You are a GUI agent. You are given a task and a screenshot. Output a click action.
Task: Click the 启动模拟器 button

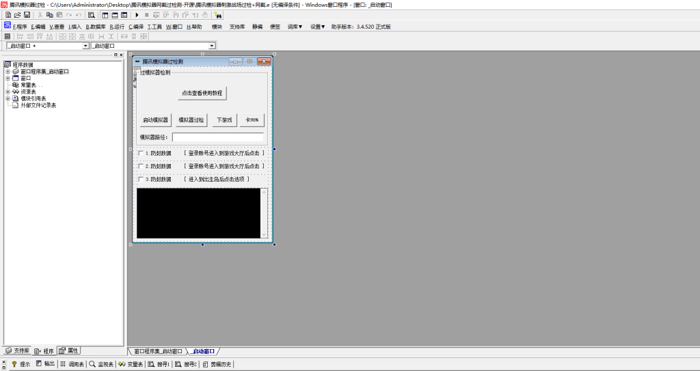155,120
